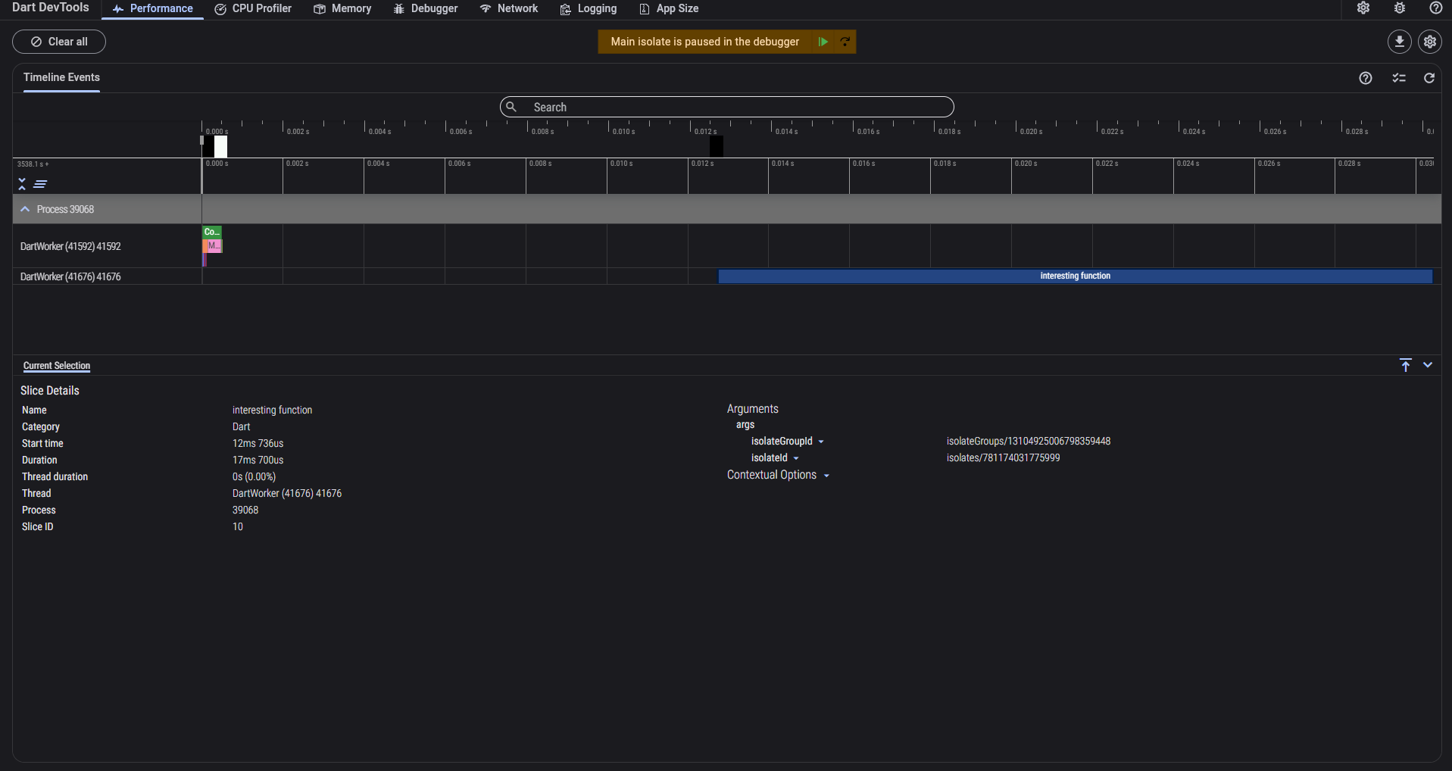1452x771 pixels.
Task: Select the pink 'M...' timeline slice
Action: tap(214, 245)
